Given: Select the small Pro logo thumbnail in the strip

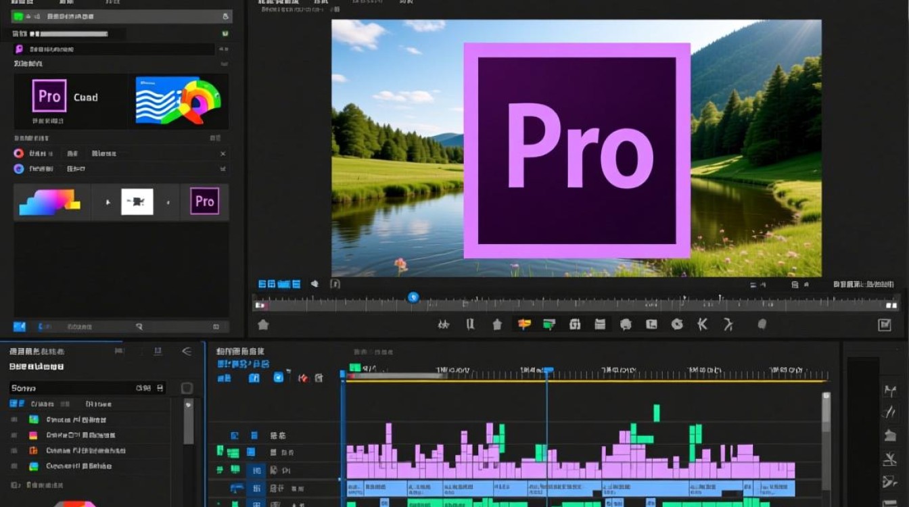Looking at the screenshot, I should tap(204, 201).
